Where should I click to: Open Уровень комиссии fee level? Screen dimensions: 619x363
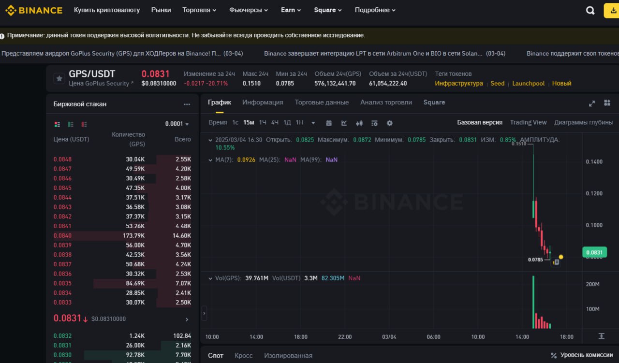[x=581, y=356]
